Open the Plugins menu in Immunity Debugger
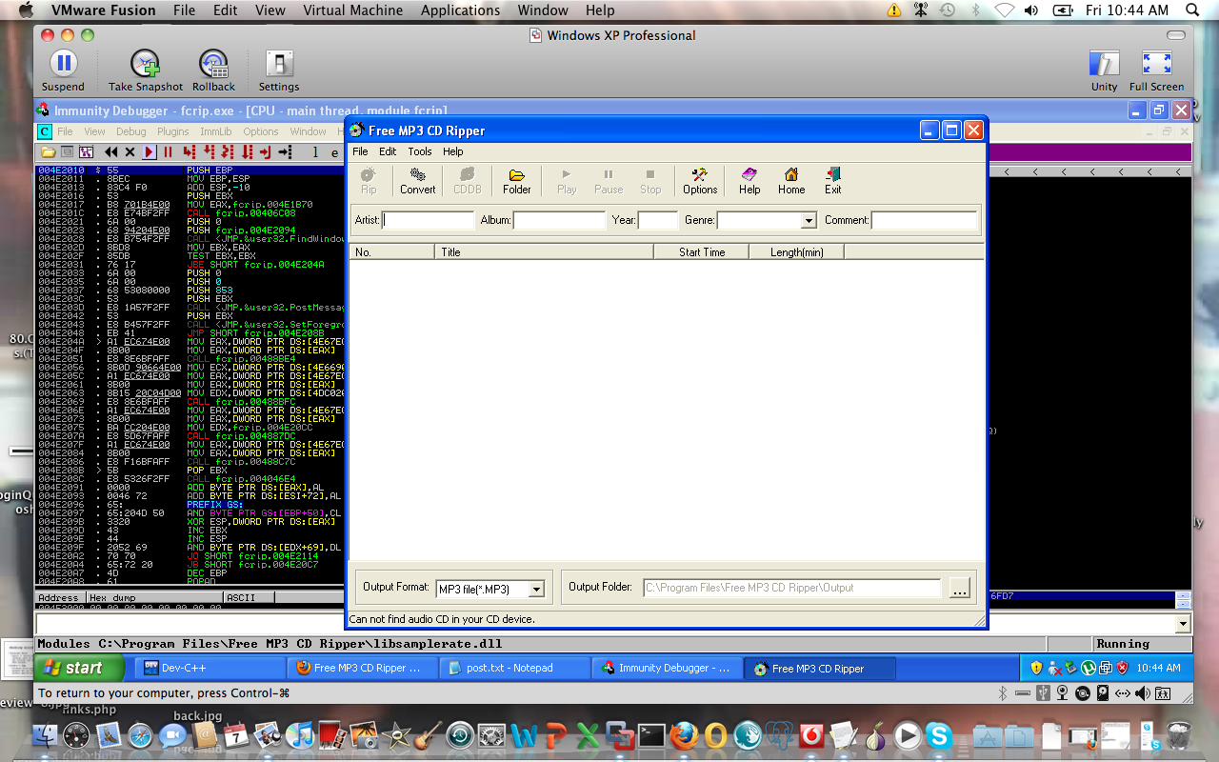This screenshot has height=762, width=1219. click(x=173, y=131)
